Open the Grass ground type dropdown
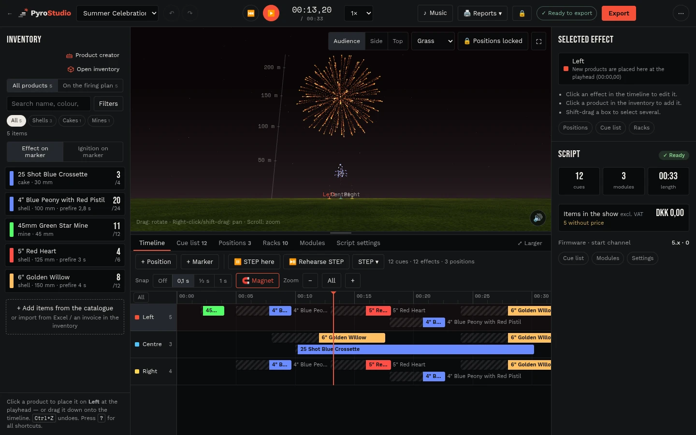The height and width of the screenshot is (435, 696). (x=434, y=41)
